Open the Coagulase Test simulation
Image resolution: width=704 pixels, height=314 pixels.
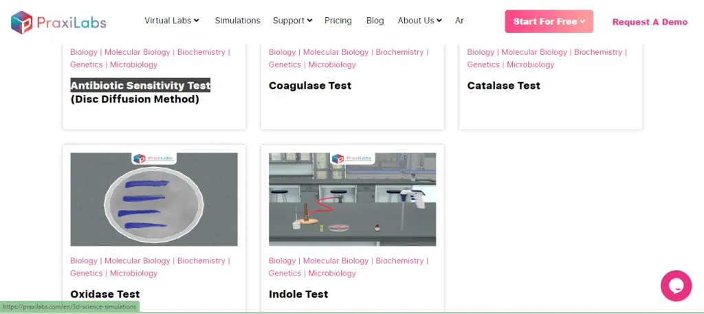pos(310,85)
